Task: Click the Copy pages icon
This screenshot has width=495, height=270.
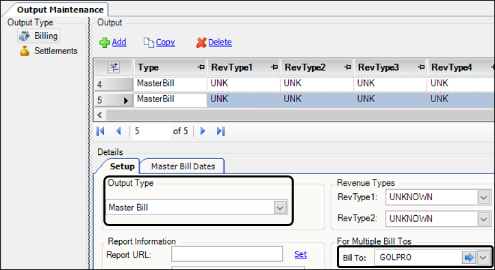Action: coord(149,42)
